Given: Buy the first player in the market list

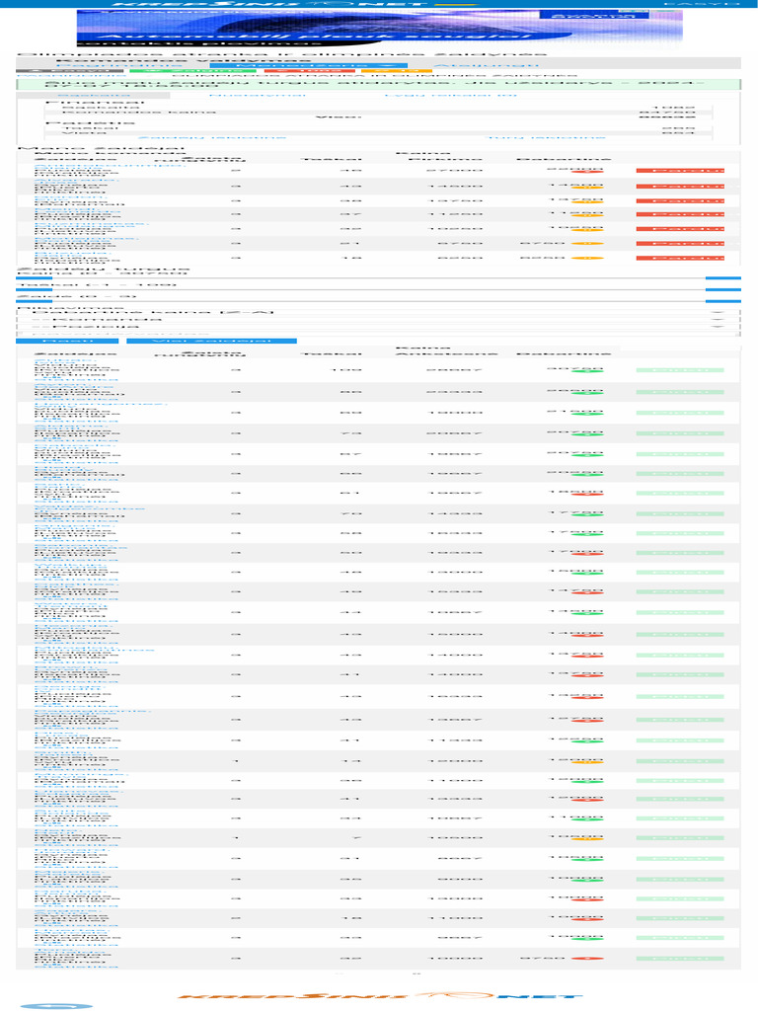Looking at the screenshot, I should click(x=680, y=370).
